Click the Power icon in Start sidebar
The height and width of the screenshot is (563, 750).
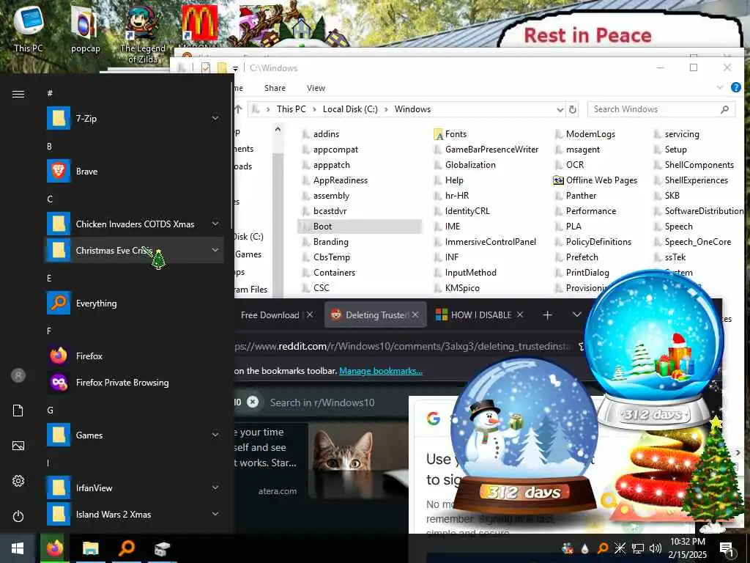tap(18, 516)
